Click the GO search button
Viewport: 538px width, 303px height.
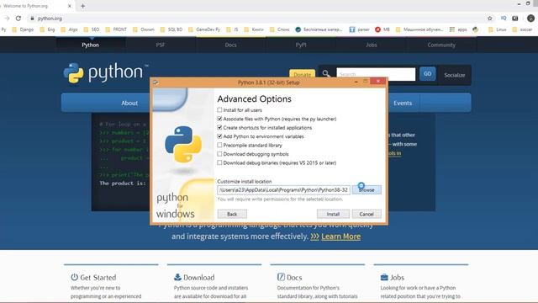[427, 74]
